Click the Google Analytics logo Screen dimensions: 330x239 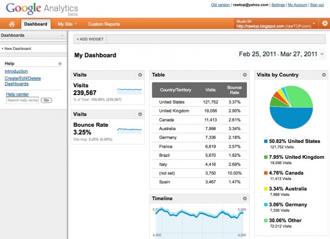click(x=42, y=9)
